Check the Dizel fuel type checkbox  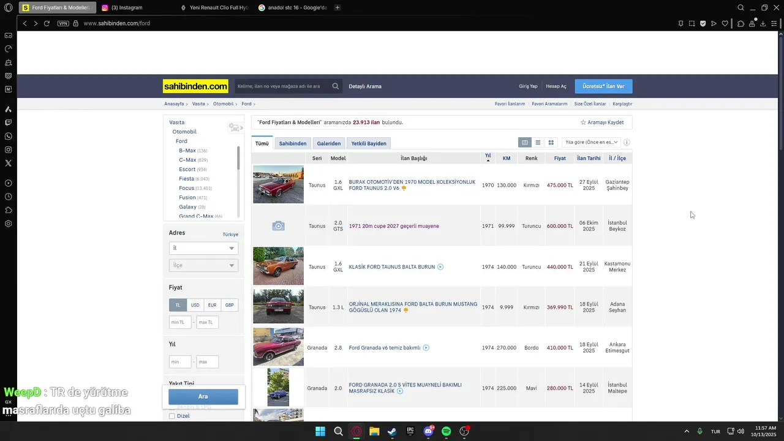tap(171, 416)
